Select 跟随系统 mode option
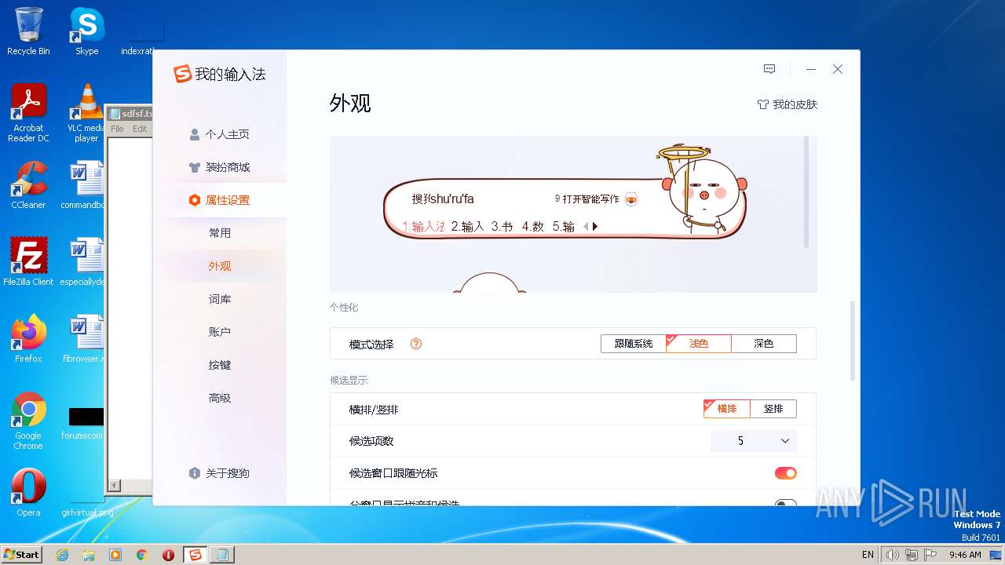1005x565 pixels. 634,344
